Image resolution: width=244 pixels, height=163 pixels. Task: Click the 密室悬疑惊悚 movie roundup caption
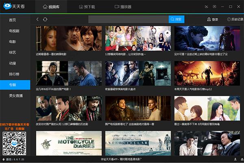(120, 89)
